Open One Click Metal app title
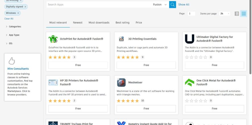Image resolution: width=252 pixels, height=125 pixels. (x=216, y=83)
